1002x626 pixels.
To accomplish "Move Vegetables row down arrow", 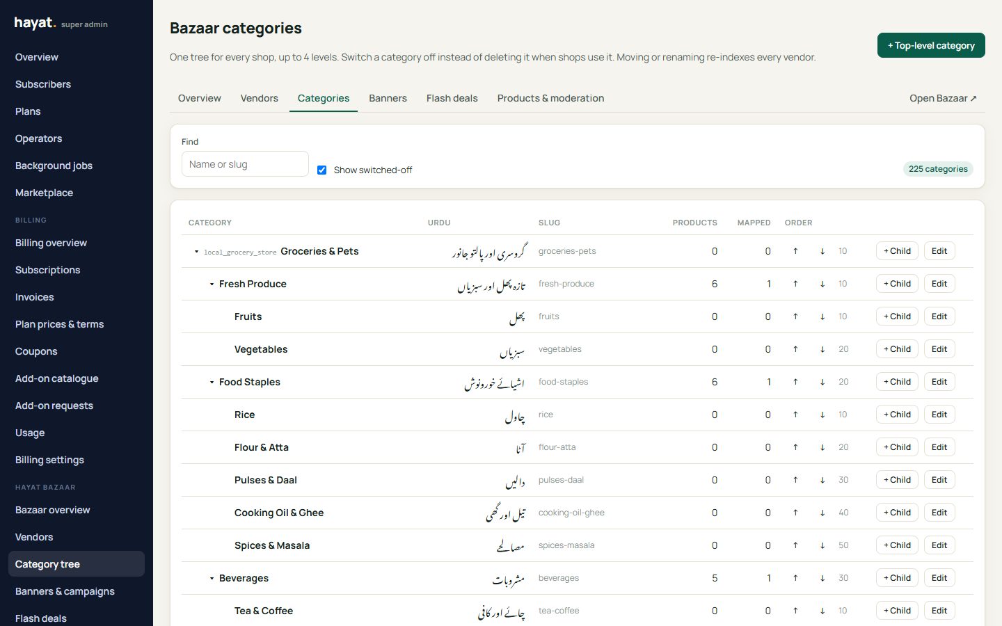I will pos(822,349).
